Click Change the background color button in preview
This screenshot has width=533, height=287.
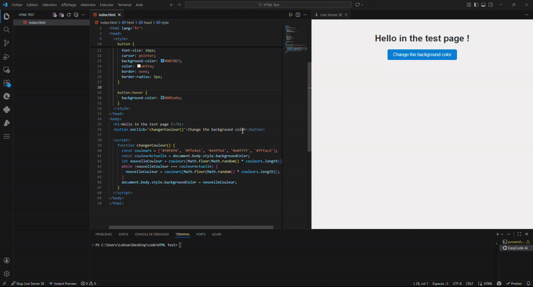pyautogui.click(x=422, y=55)
